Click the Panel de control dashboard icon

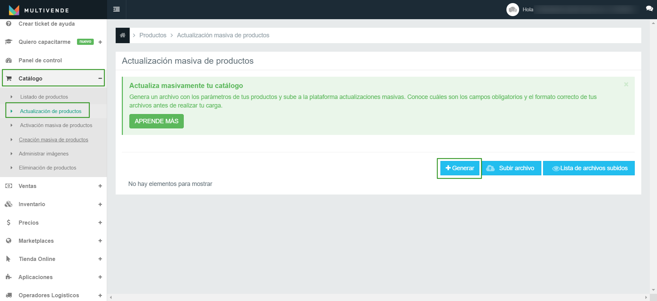click(x=9, y=60)
